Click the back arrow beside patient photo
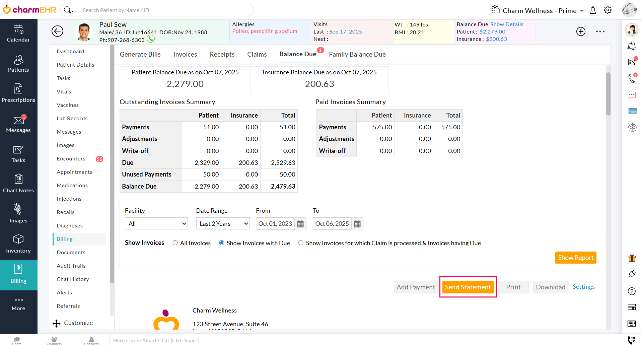 click(57, 31)
